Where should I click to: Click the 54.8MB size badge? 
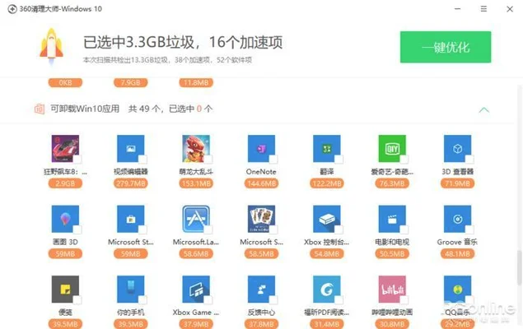coord(327,254)
